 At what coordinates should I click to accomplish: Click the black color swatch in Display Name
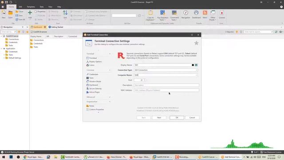(x=193, y=65)
